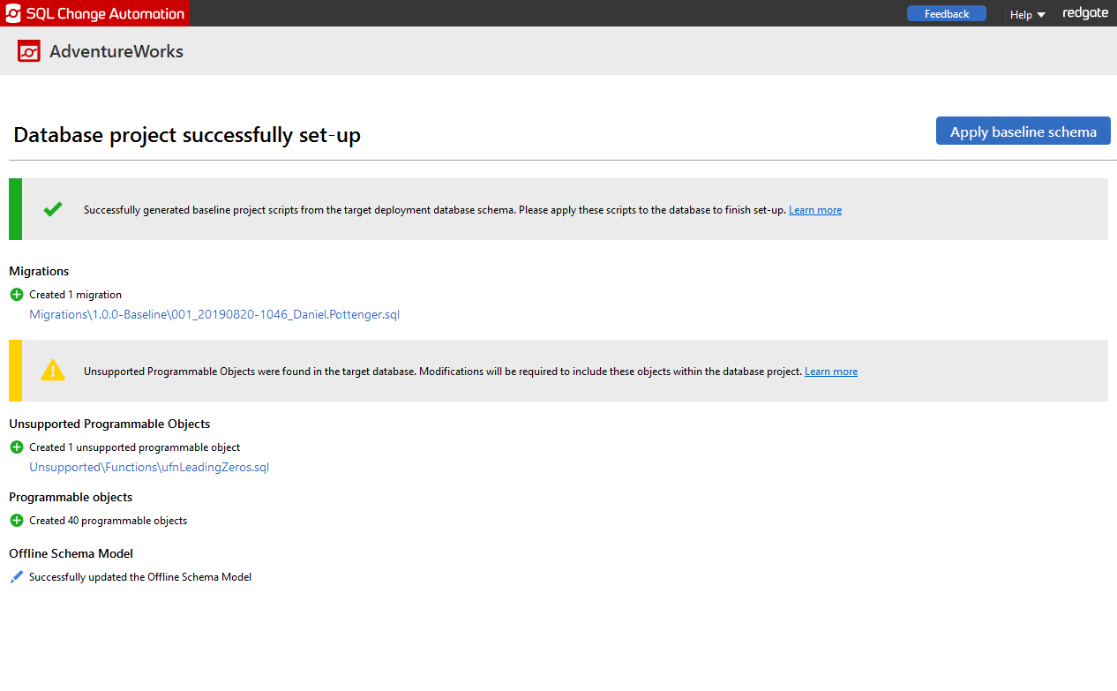Click the green success checkmark icon
Image resolution: width=1117 pixels, height=691 pixels.
point(53,209)
